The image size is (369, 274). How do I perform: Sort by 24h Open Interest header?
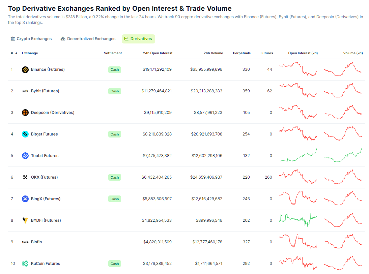click(x=158, y=53)
